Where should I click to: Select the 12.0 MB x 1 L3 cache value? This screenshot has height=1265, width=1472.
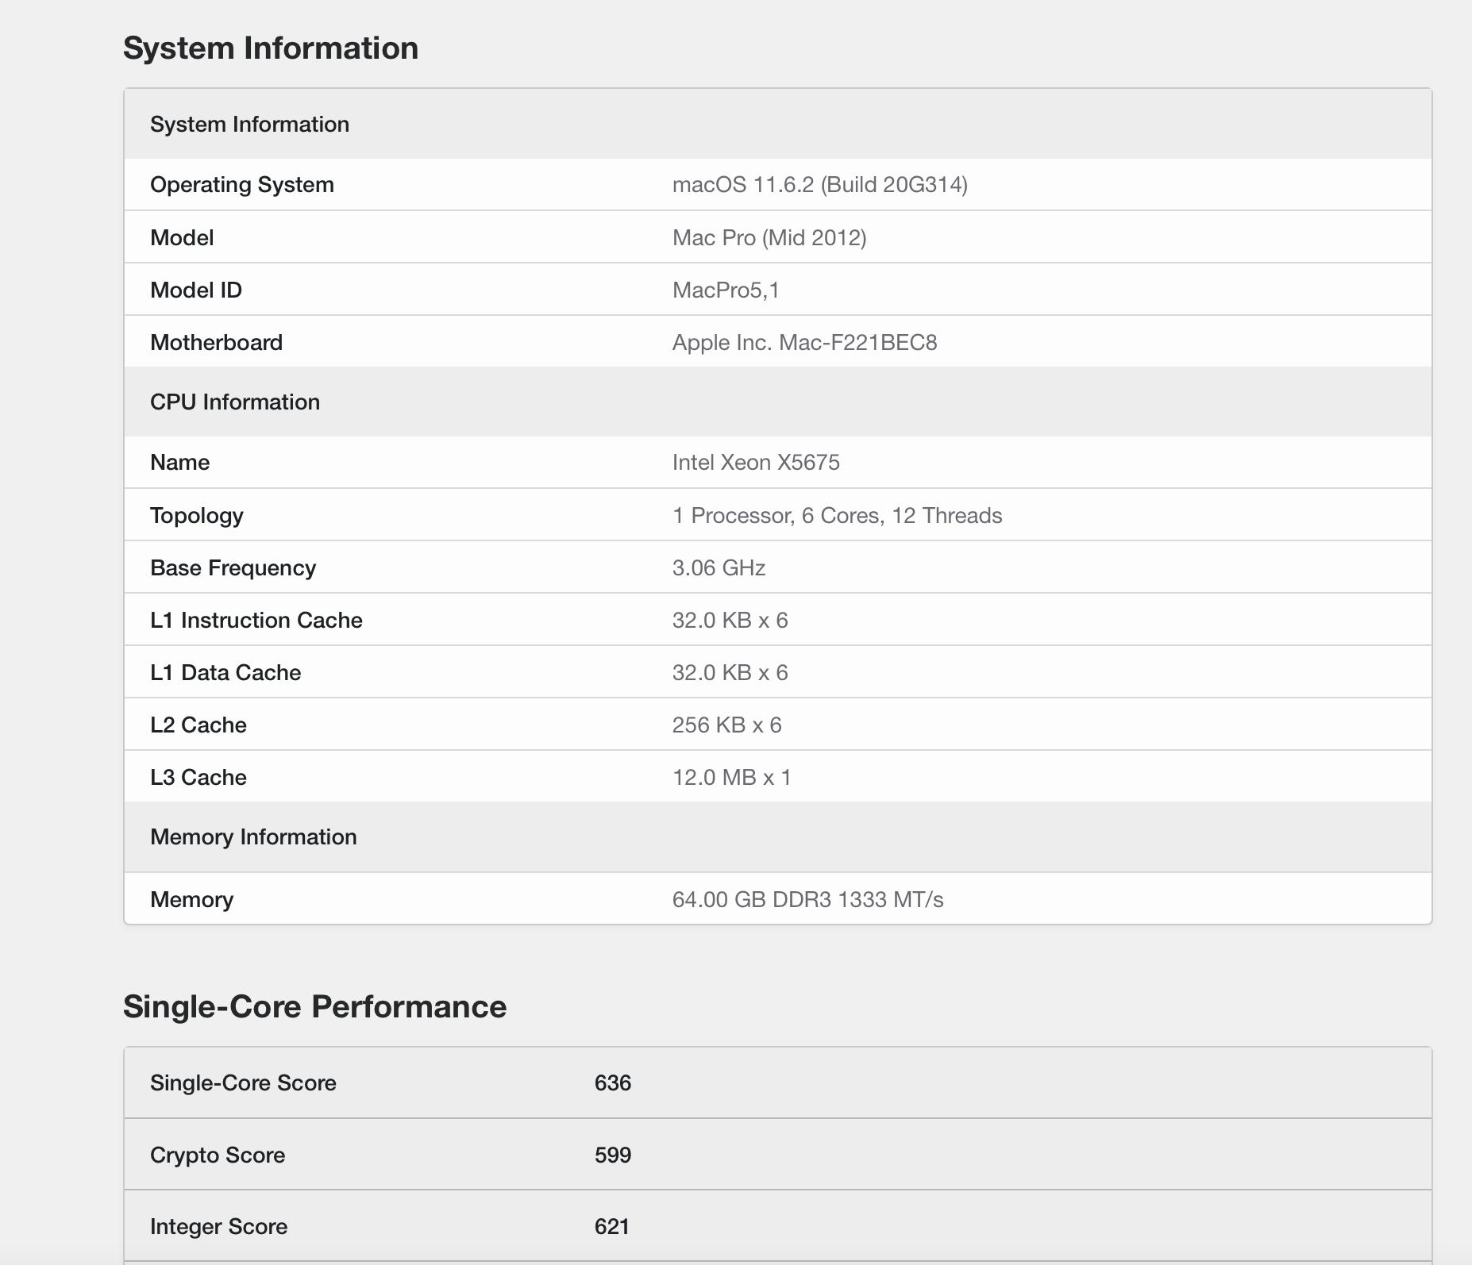(x=731, y=778)
